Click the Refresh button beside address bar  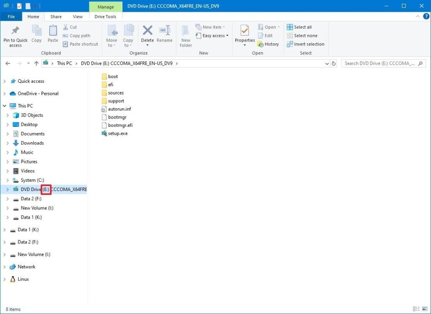333,63
